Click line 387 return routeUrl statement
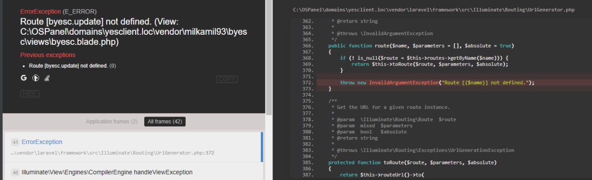 tap(382, 174)
